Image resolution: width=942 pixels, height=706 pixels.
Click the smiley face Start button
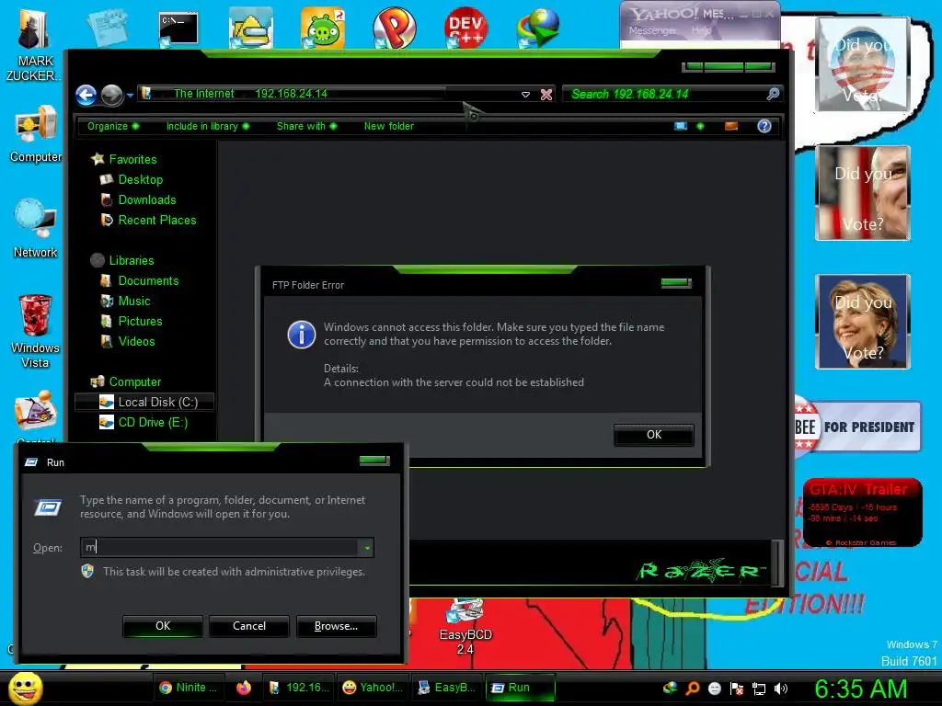25,688
